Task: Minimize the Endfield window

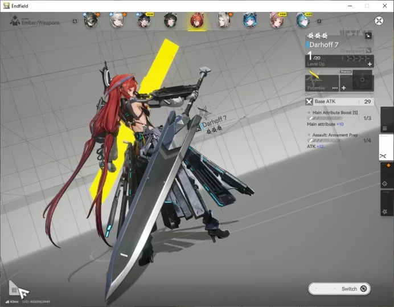Action: tap(350, 6)
